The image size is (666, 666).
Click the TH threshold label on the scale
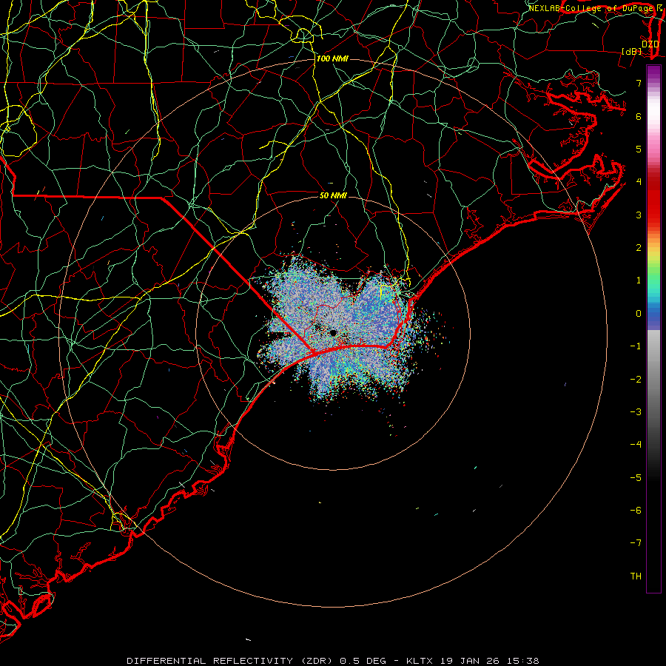[x=636, y=576]
